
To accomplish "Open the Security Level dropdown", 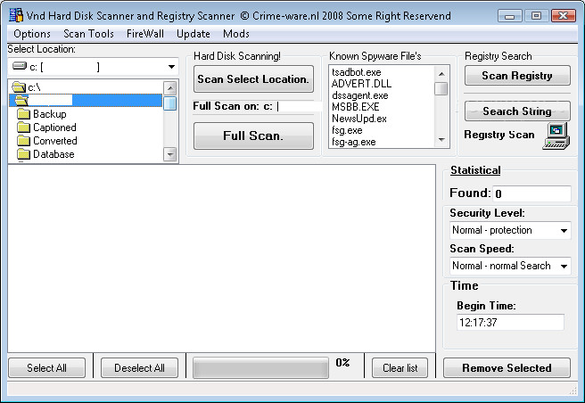I will tap(564, 231).
